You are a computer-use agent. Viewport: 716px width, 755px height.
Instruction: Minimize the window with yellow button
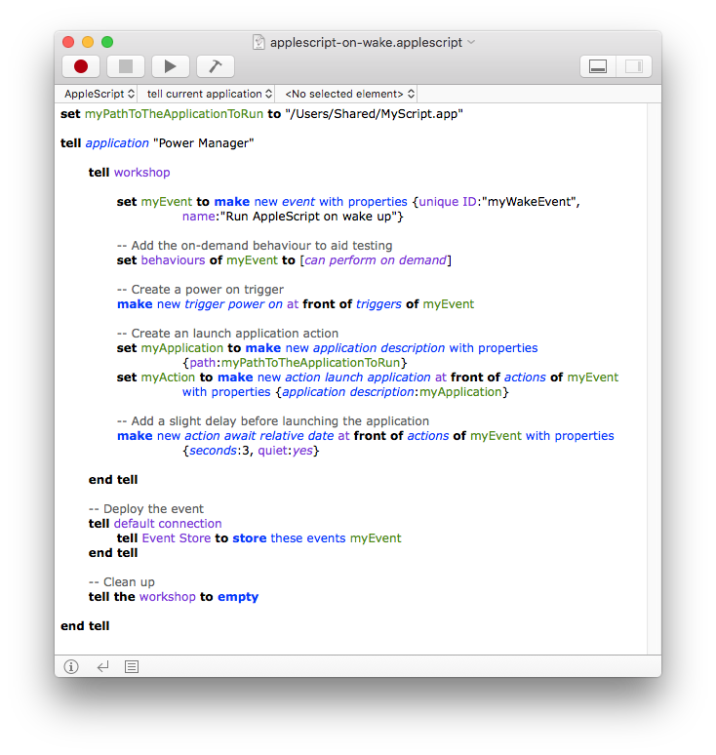(x=88, y=42)
